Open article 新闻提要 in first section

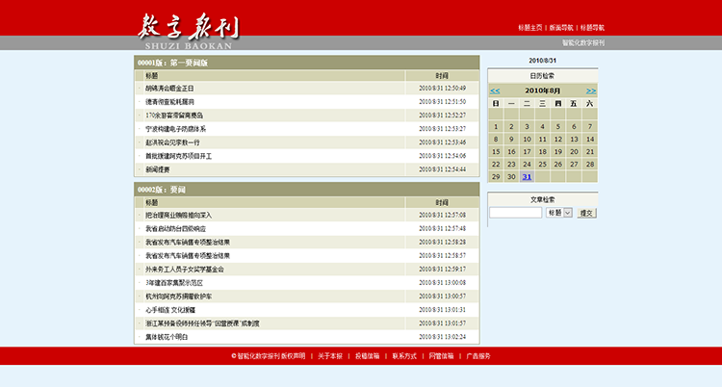coord(158,169)
